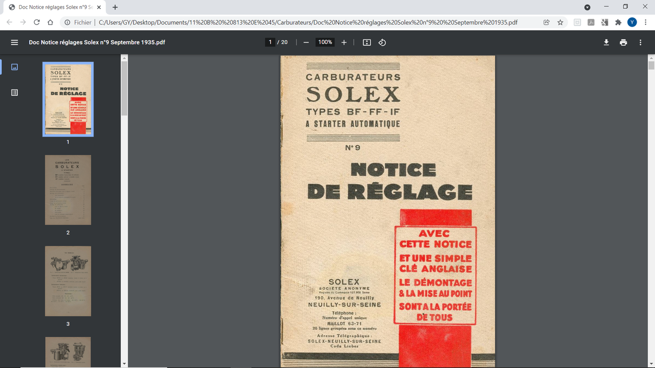Share this page
This screenshot has width=655, height=368.
point(547,22)
